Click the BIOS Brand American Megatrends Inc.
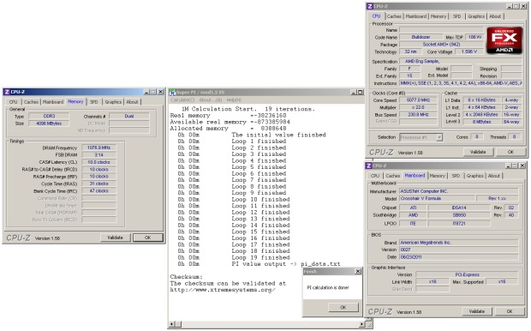The height and width of the screenshot is (331, 531). 458,243
